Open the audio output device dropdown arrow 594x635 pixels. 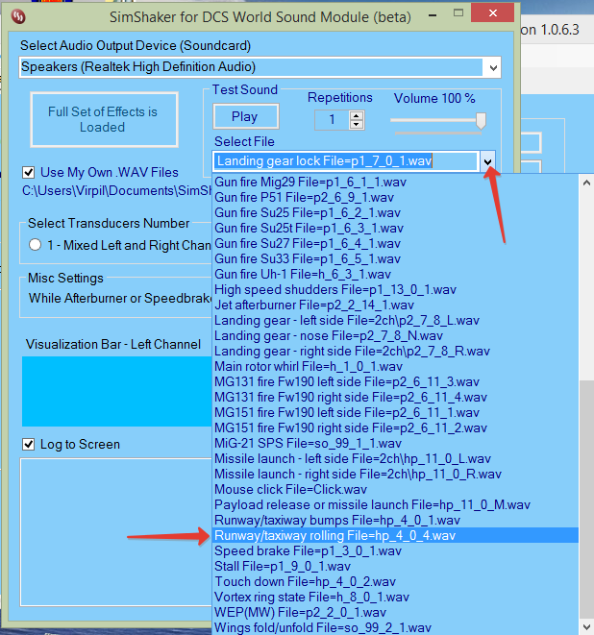point(493,67)
